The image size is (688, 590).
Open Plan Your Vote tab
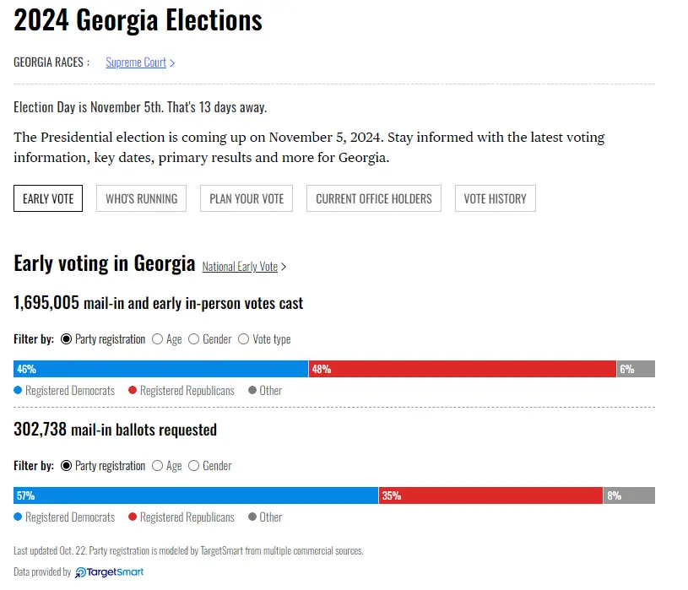[x=246, y=199]
